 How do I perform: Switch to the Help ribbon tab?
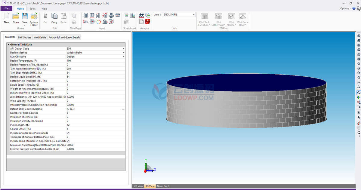(44, 9)
